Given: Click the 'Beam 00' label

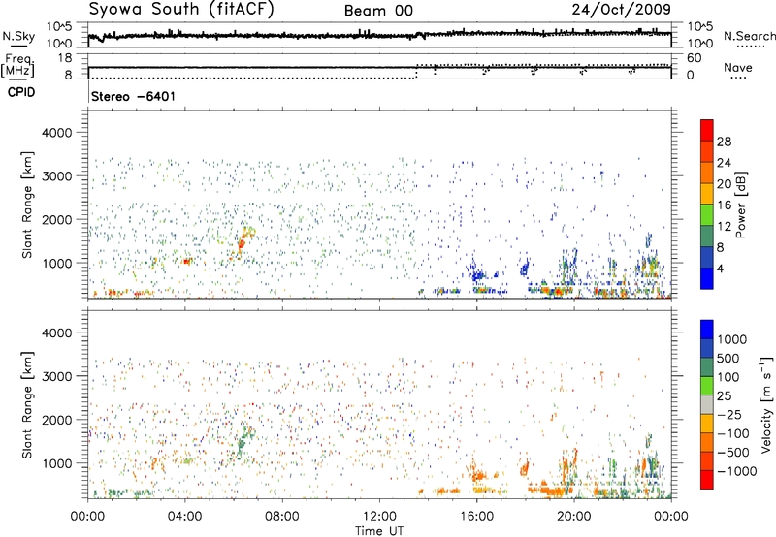Looking at the screenshot, I should point(378,11).
